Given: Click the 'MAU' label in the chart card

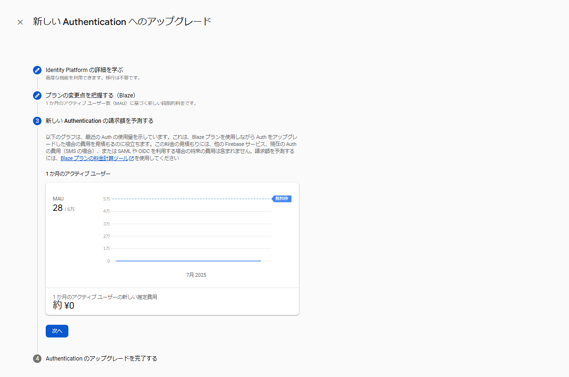Looking at the screenshot, I should pyautogui.click(x=58, y=199).
